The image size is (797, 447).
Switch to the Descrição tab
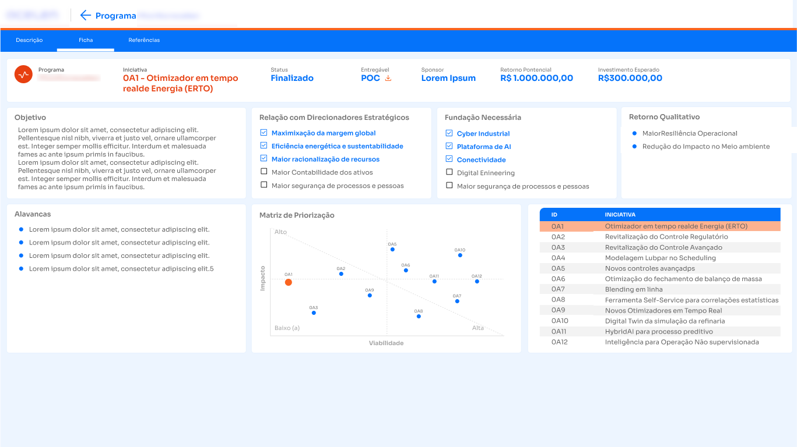29,40
